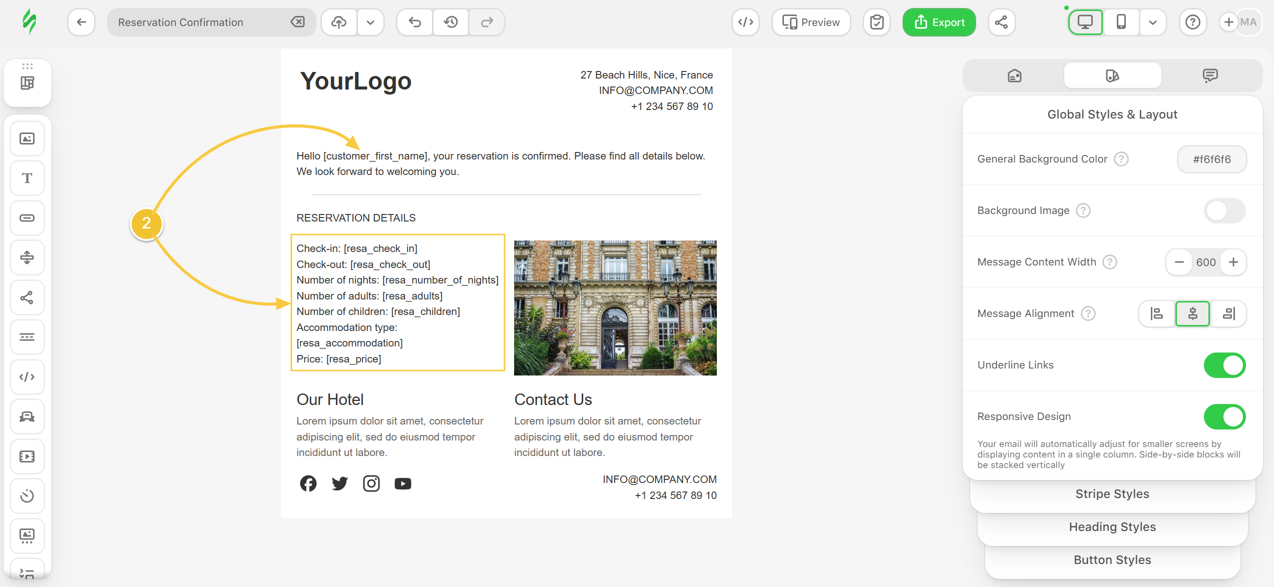Show help for Message Content Width
Viewport: 1274px width, 587px height.
(1110, 262)
